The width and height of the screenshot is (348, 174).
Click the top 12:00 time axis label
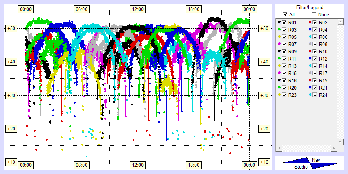137,9
